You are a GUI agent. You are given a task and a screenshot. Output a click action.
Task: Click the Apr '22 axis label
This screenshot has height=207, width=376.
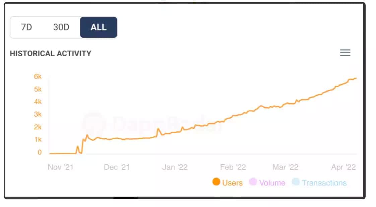tap(343, 167)
